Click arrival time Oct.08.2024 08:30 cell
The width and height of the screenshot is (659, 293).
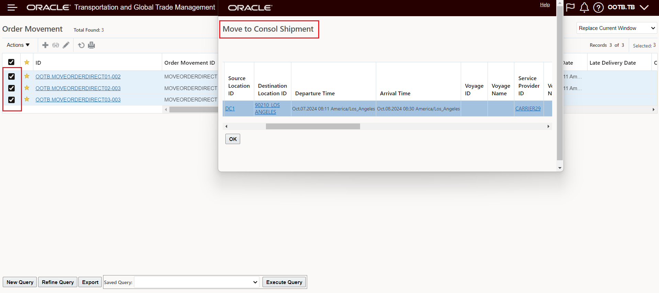(418, 109)
